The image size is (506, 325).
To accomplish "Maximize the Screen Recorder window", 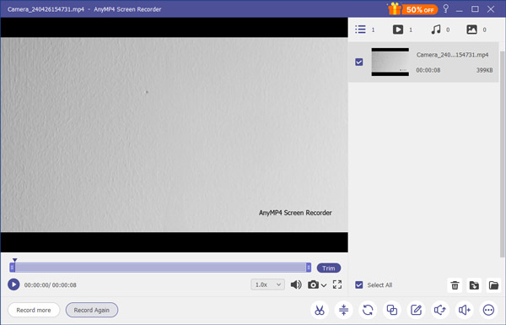I will coord(475,9).
